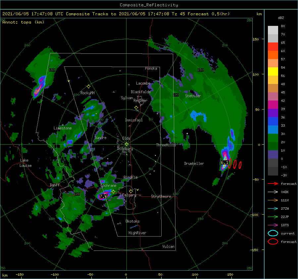Click the Drumheller city label
Image resolution: width=298 pixels, height=279 pixels.
click(194, 164)
